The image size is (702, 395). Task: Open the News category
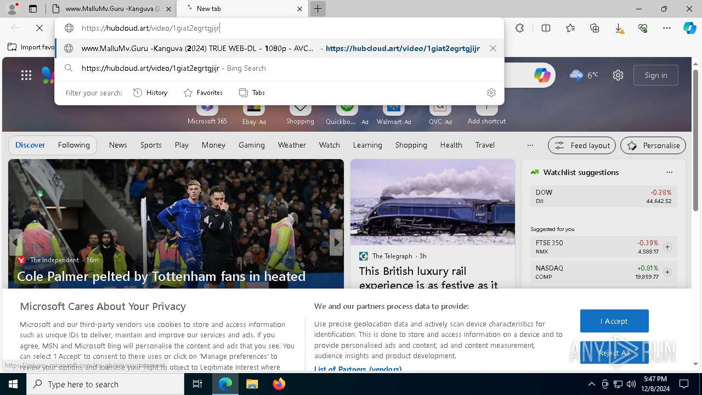click(x=118, y=145)
